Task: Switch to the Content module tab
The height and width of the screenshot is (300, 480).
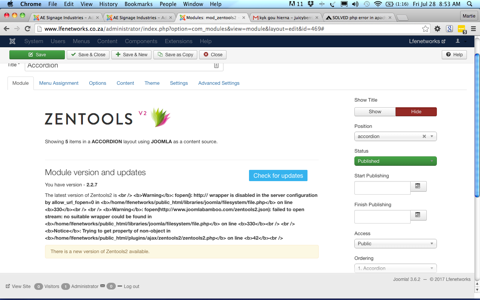Action: [x=125, y=83]
